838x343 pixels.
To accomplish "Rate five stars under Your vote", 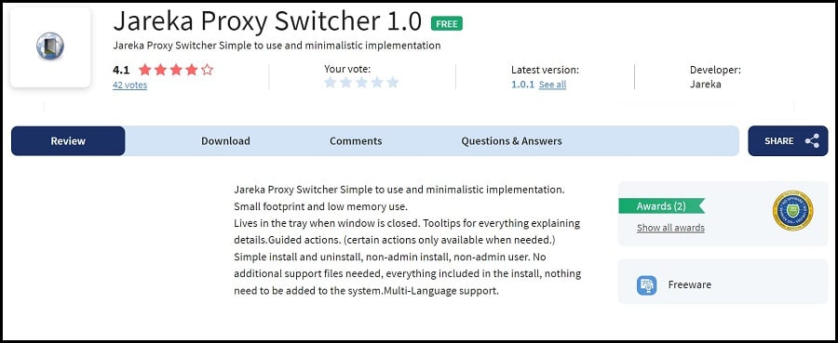I will pos(393,82).
